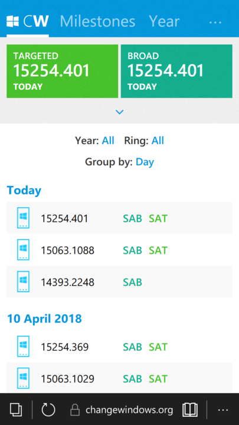The width and height of the screenshot is (239, 425).
Task: Tap the phone icon beside build 15063.1029
Action: tap(23, 378)
